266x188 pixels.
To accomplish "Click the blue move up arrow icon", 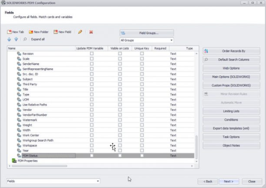I will [9, 39].
